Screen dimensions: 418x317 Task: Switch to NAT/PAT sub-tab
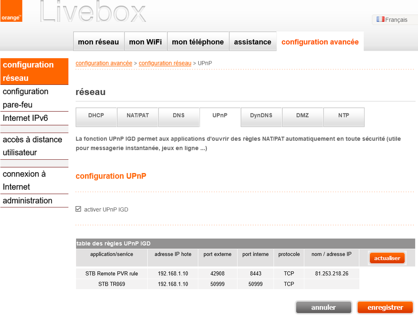138,117
